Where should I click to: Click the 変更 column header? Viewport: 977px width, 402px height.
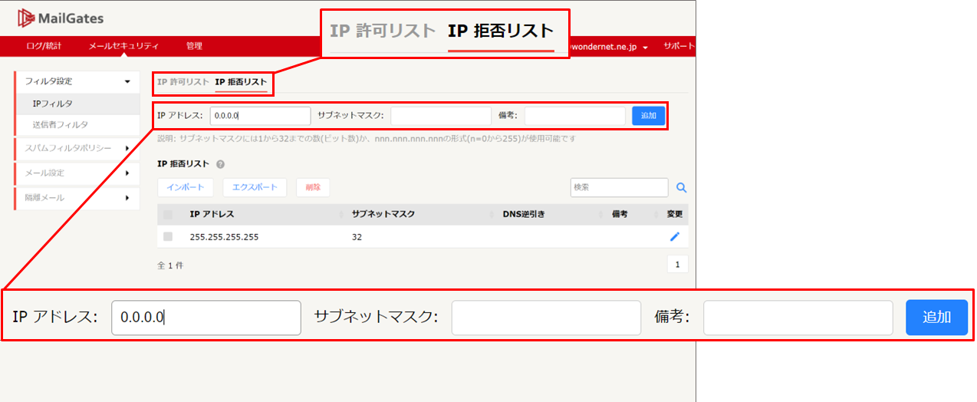pos(675,214)
